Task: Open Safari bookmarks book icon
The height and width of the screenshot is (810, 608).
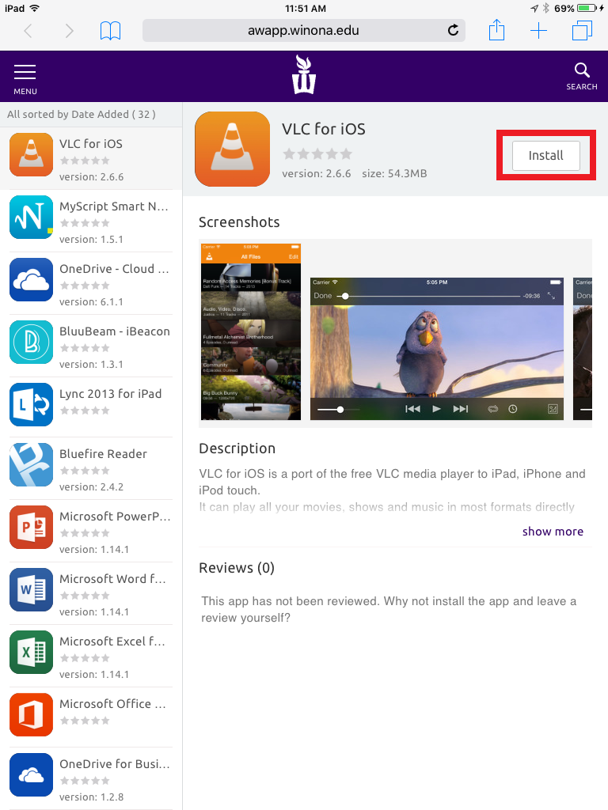Action: 110,31
